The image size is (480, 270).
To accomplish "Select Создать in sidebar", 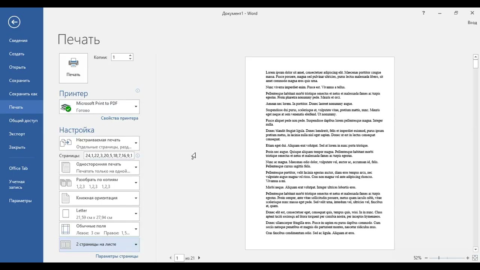I will (21, 54).
